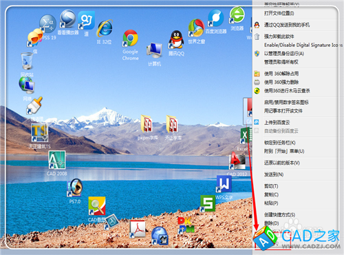
Task: Open the CAD 2012 red A icon
Action: (x=237, y=161)
